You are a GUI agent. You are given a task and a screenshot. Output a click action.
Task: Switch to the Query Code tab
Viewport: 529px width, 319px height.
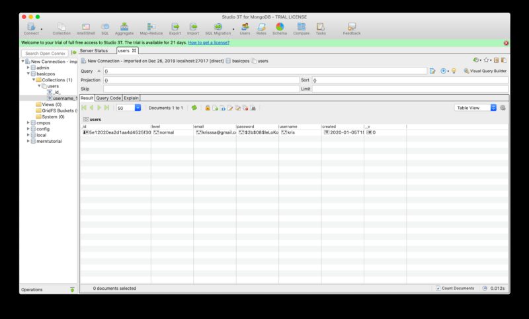tap(108, 98)
